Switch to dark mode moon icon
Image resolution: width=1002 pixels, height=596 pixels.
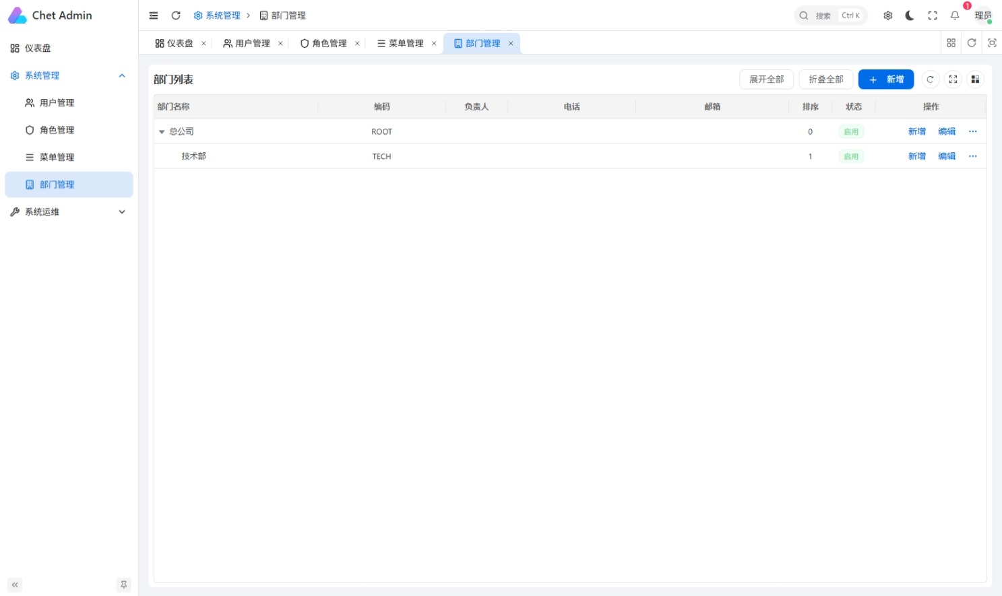pyautogui.click(x=910, y=15)
